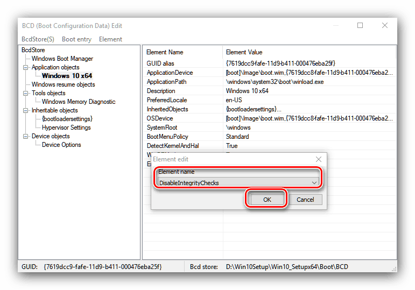
Task: Collapse the Tools objects node
Action: click(x=26, y=93)
